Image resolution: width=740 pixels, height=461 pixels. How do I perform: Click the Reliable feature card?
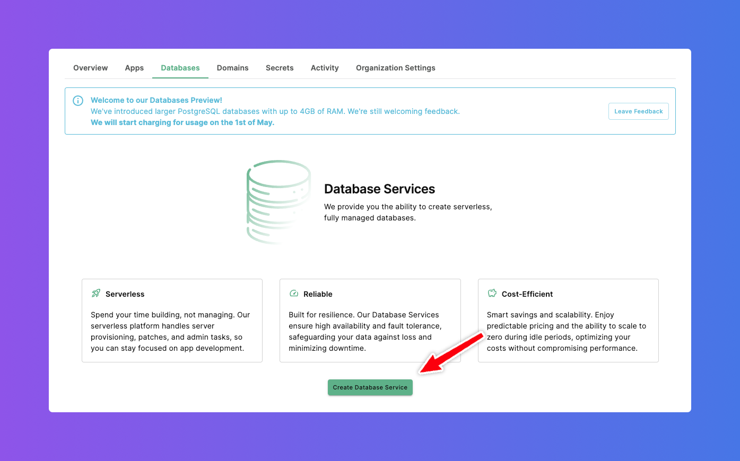pos(370,320)
